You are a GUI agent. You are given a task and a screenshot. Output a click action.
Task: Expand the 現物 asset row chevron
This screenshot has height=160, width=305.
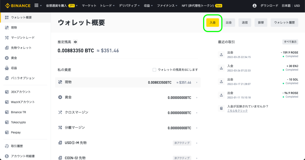pos(197,82)
